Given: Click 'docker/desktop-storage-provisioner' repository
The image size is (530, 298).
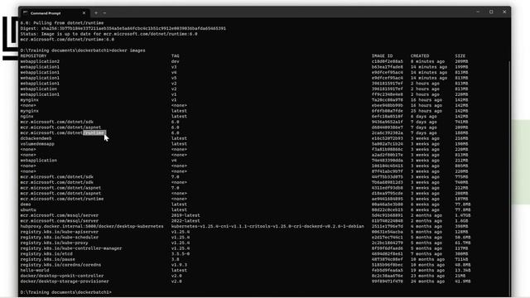Looking at the screenshot, I should [65, 281].
